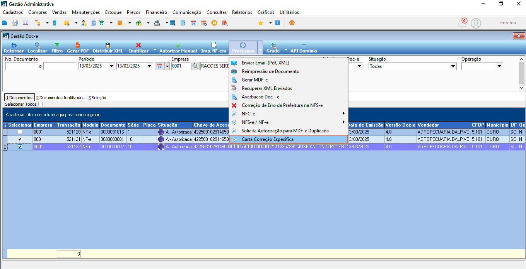This screenshot has width=526, height=269.
Task: Expand the Situação Todas dropdown
Action: [453, 66]
